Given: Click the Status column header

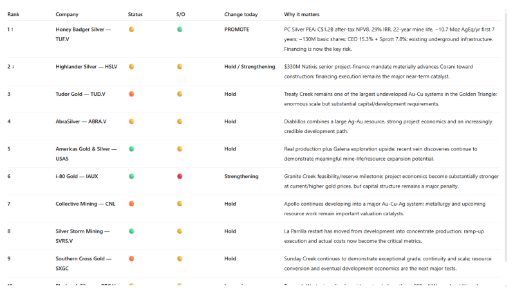Looking at the screenshot, I should (x=135, y=14).
